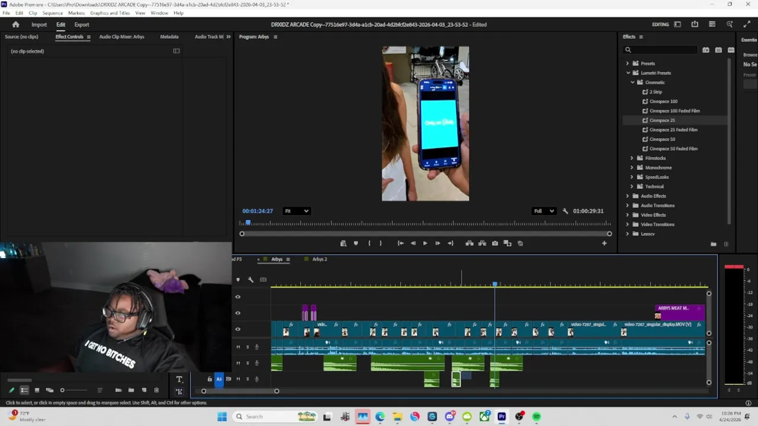Click the Effects search field
The height and width of the screenshot is (426, 758).
click(x=660, y=50)
